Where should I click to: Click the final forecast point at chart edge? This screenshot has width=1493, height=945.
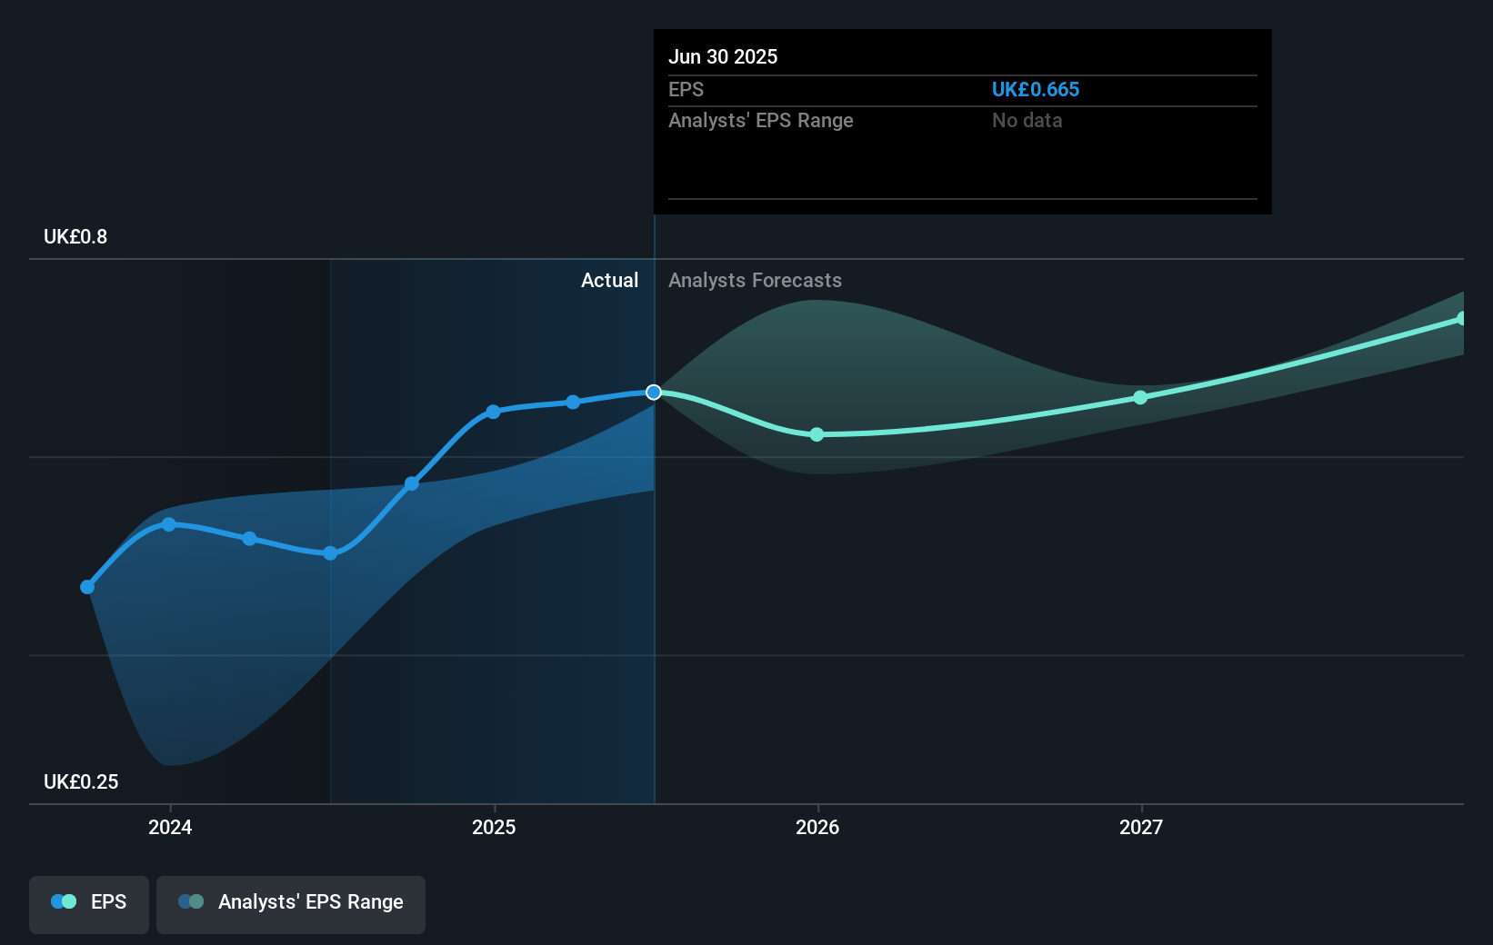click(1461, 318)
